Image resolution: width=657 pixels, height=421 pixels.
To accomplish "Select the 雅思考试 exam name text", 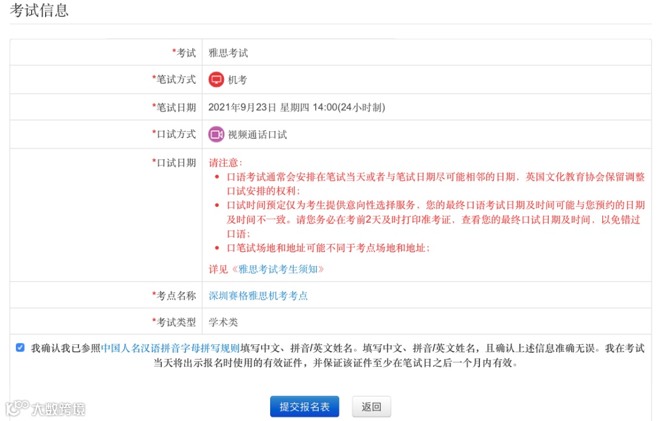I will 228,53.
